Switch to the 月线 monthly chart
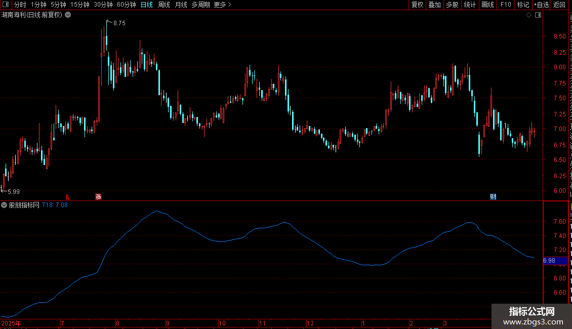The height and width of the screenshot is (329, 572). (x=181, y=5)
